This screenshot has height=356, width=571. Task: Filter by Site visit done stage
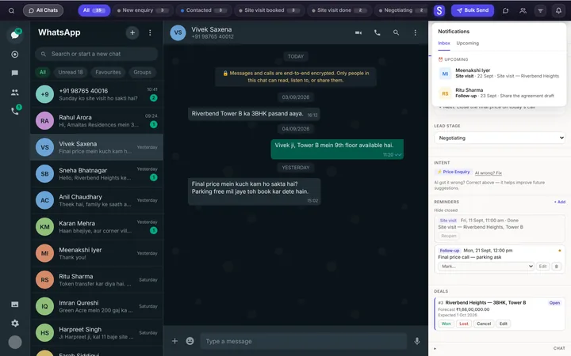pyautogui.click(x=339, y=10)
